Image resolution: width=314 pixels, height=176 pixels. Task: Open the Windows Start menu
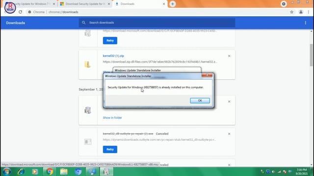tap(7, 172)
